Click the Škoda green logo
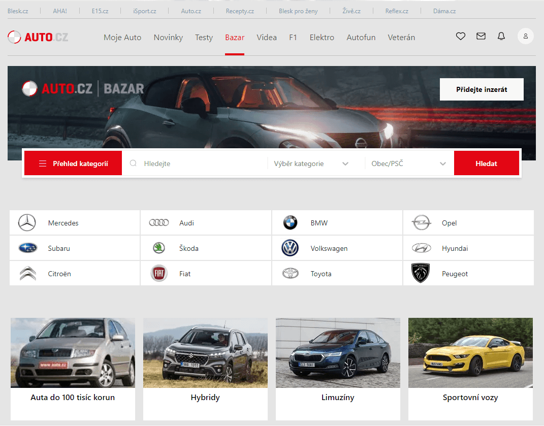The height and width of the screenshot is (426, 544). point(159,248)
